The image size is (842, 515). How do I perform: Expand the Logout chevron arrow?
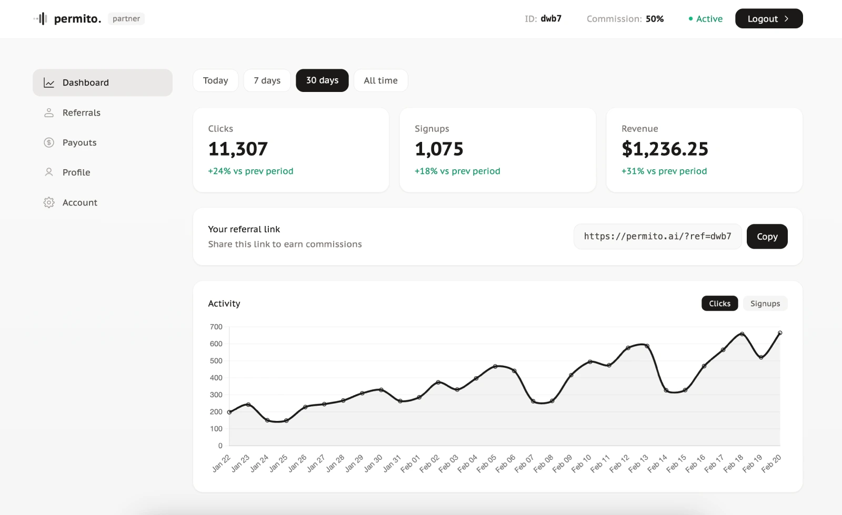point(787,18)
